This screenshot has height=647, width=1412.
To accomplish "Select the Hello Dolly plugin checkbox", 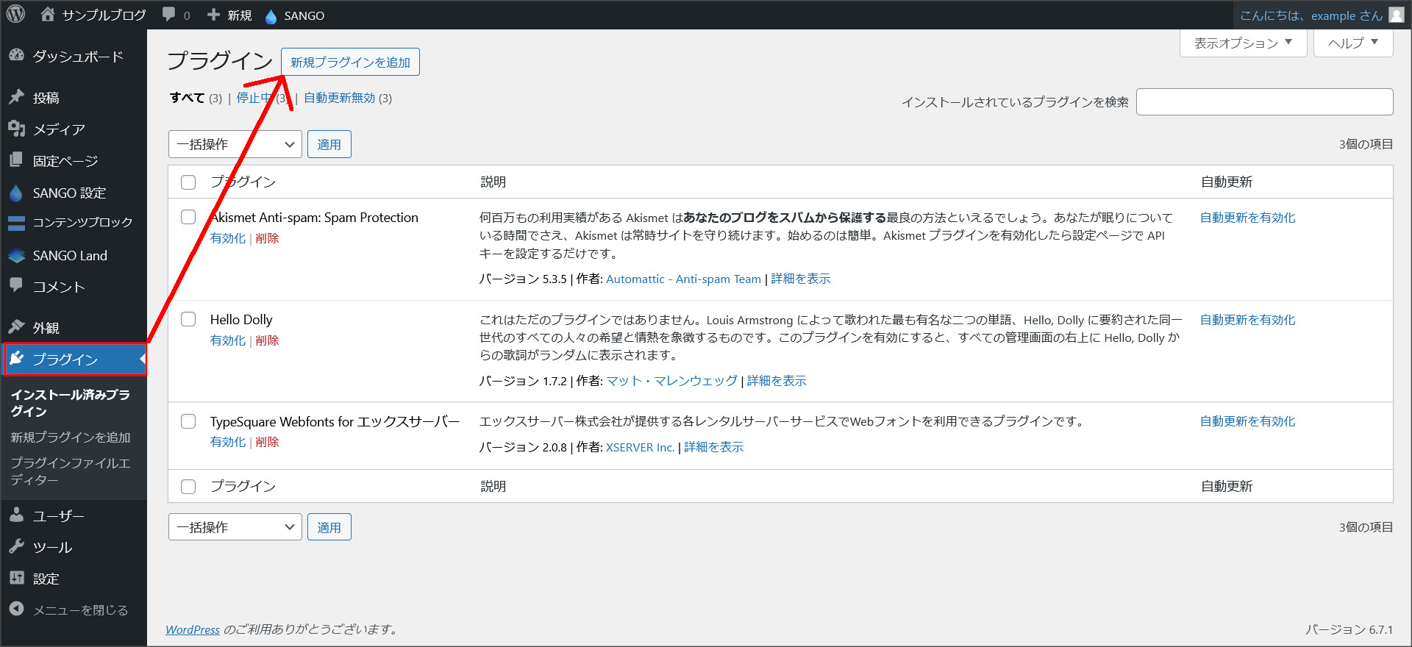I will tap(188, 319).
